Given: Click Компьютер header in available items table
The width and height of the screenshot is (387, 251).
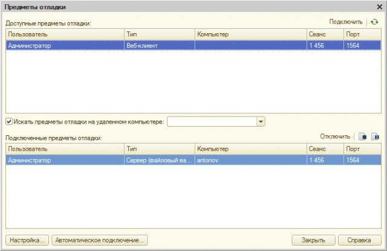Looking at the screenshot, I should tap(251, 34).
